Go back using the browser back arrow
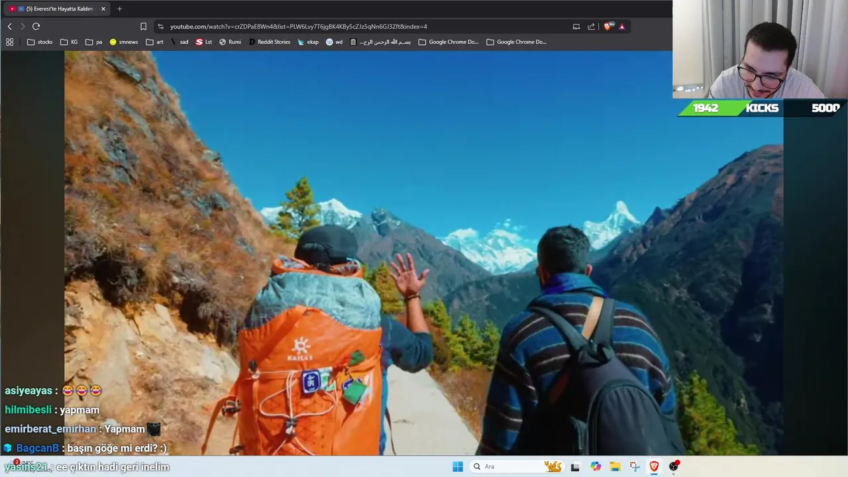848x477 pixels. 9,26
